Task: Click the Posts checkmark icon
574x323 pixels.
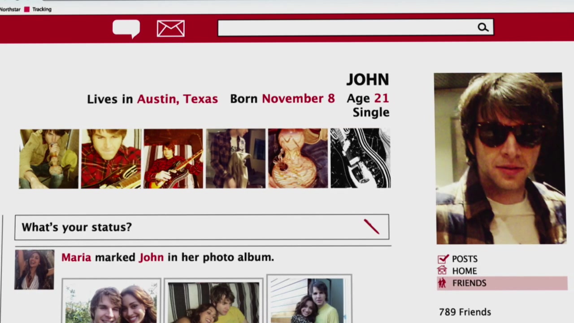Action: pos(443,259)
